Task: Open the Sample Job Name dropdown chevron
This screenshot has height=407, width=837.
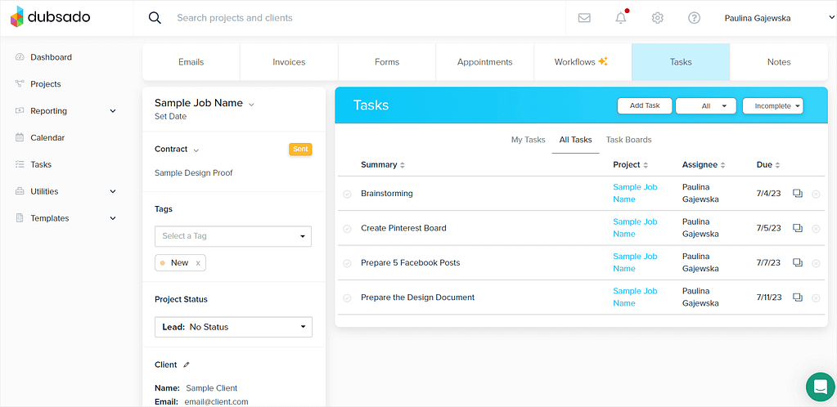Action: coord(251,105)
